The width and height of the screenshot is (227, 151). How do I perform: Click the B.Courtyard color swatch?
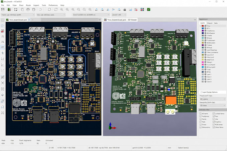click(x=203, y=67)
